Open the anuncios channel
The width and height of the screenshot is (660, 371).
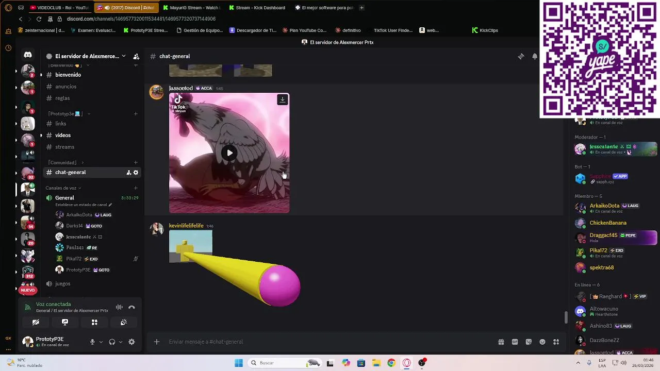coord(92,87)
